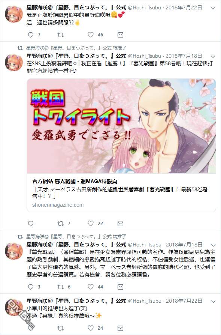Undo retweet on tweet with 6 retweets
The image size is (221, 335).
61,287
